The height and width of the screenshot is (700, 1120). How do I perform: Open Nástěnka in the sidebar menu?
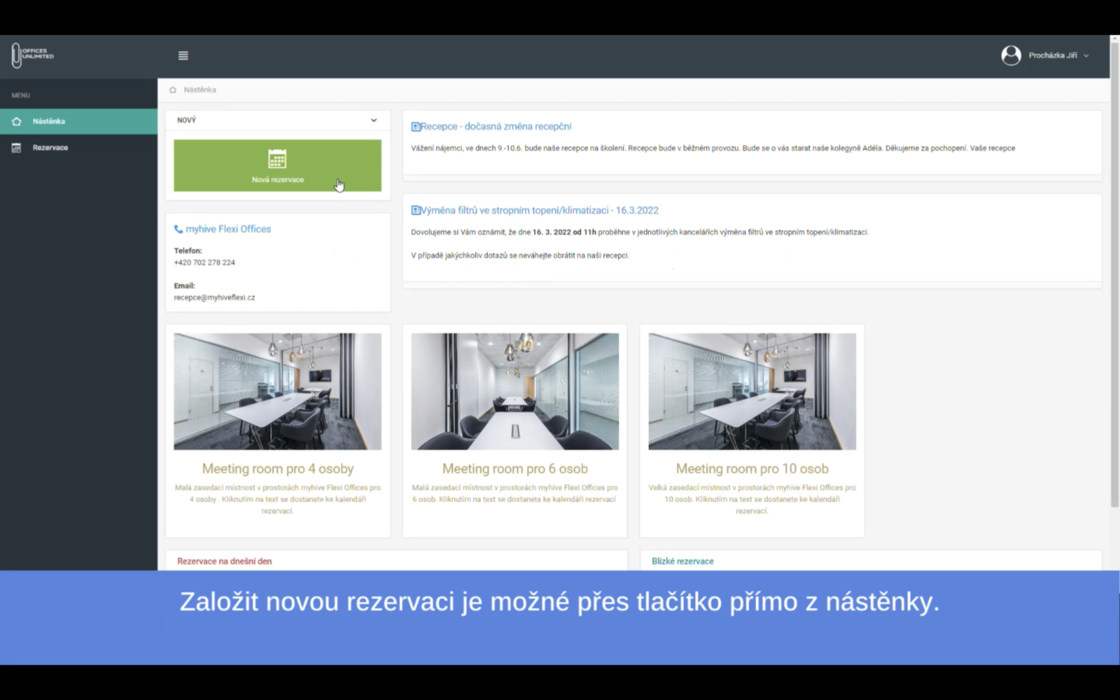pyautogui.click(x=49, y=121)
